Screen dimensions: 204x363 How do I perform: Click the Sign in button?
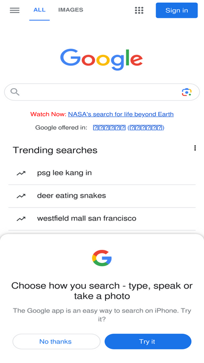coord(177,10)
